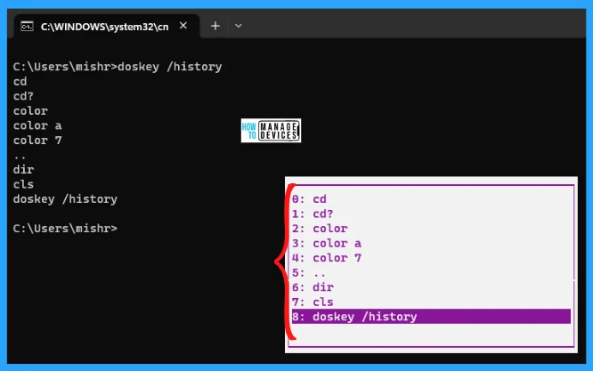Click the last 'doskey /history' output line

coord(65,199)
